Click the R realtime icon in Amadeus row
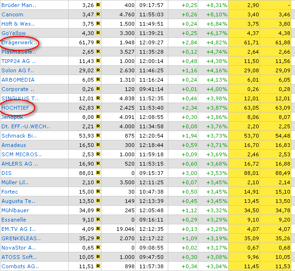 pos(98,145)
